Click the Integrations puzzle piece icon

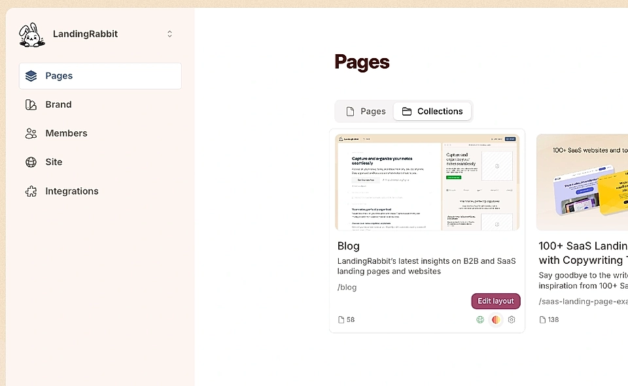click(31, 191)
